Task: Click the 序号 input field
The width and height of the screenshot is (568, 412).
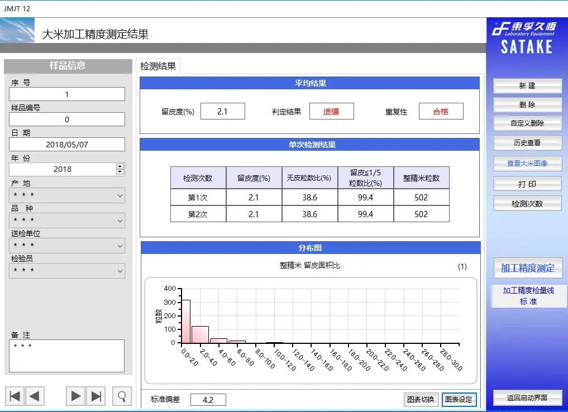Action: point(67,94)
